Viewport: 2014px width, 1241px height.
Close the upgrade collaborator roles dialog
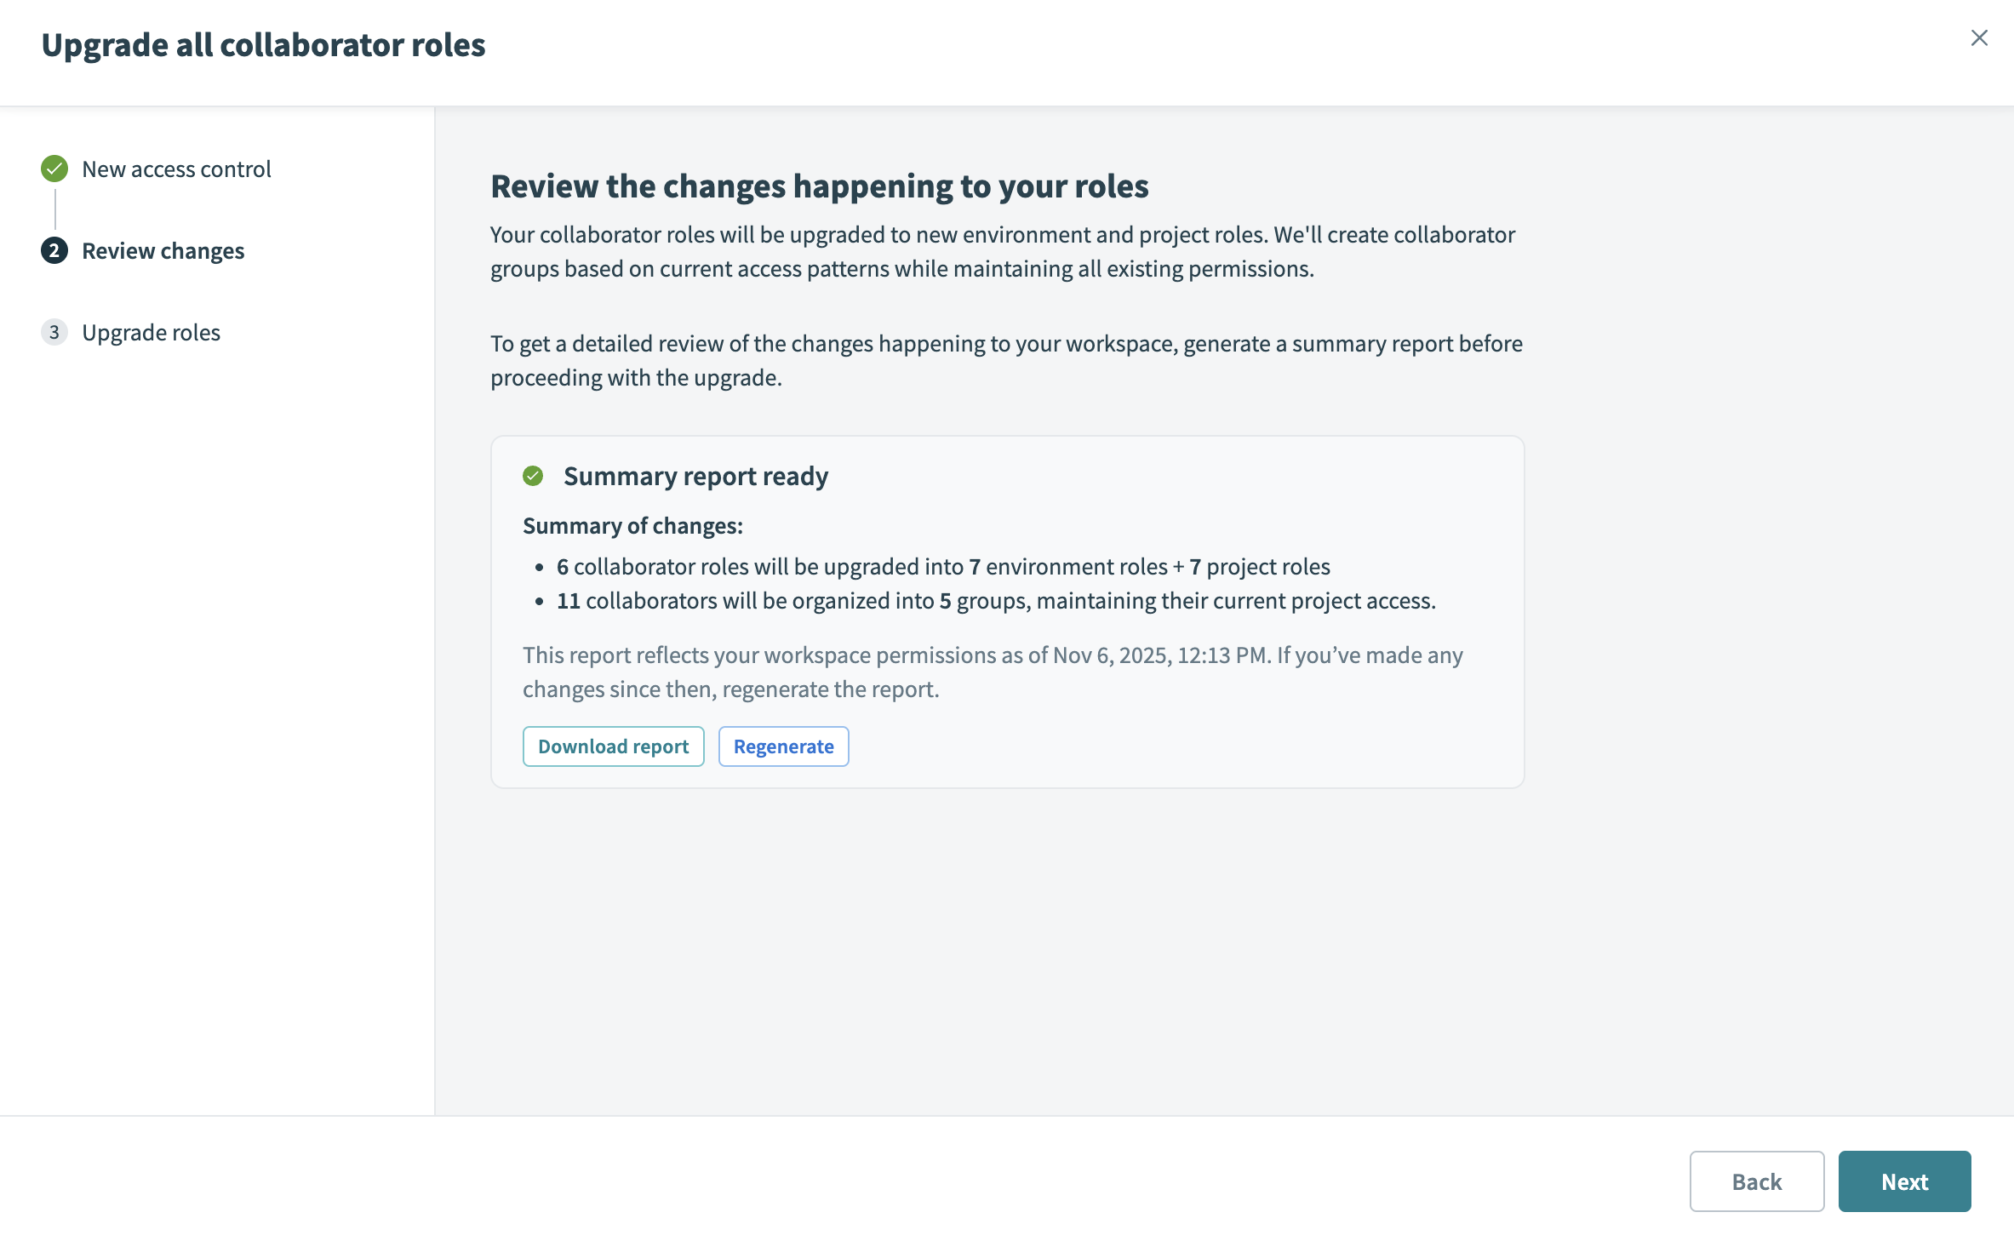pyautogui.click(x=1979, y=38)
